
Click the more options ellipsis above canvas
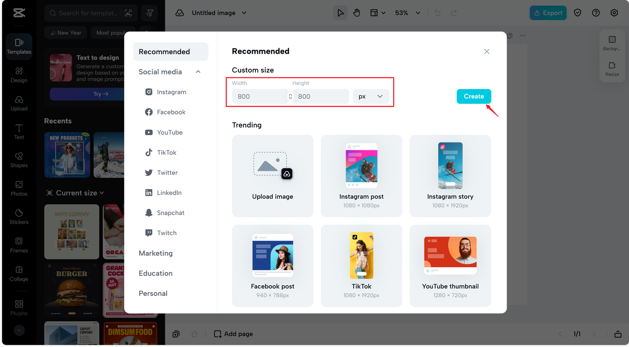point(522,35)
